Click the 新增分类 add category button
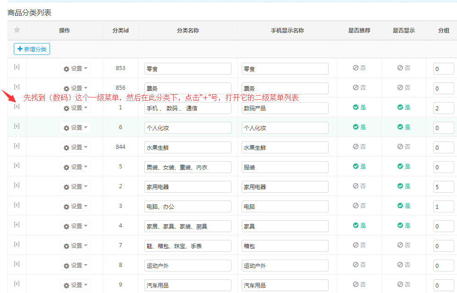 pyautogui.click(x=32, y=49)
